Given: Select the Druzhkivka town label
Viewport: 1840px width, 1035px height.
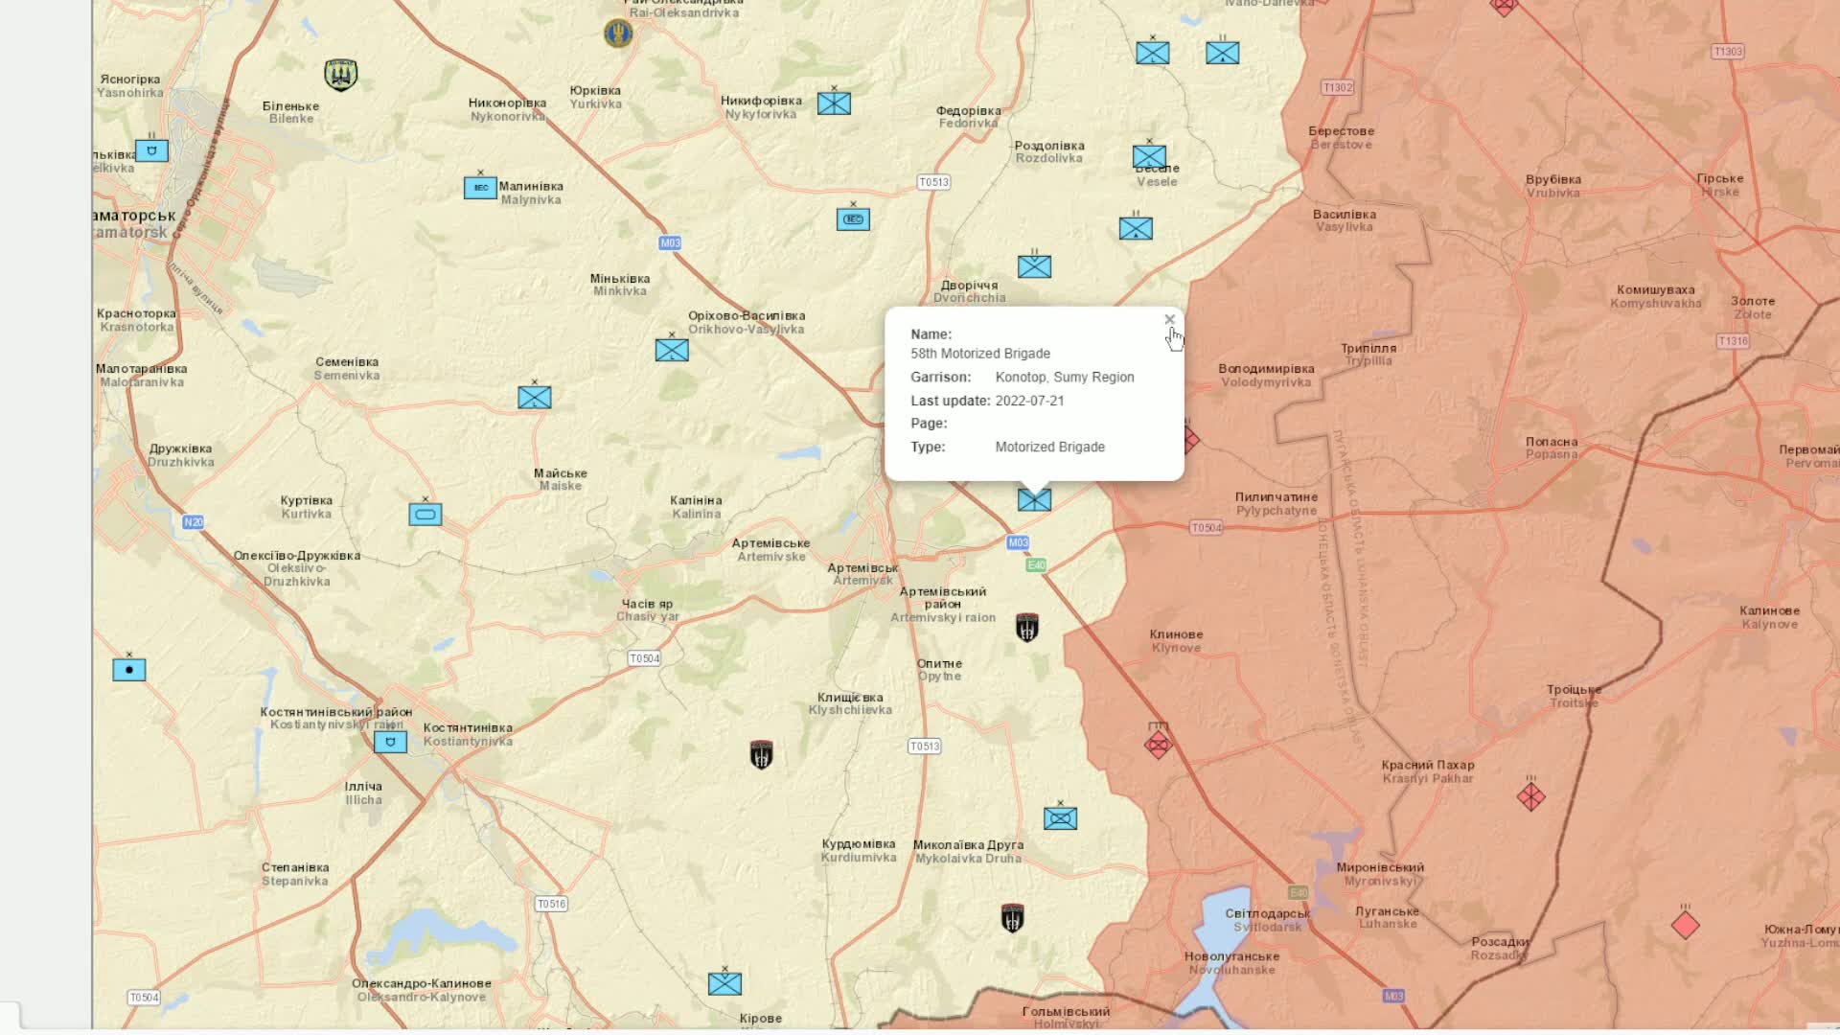Looking at the screenshot, I should pyautogui.click(x=180, y=454).
